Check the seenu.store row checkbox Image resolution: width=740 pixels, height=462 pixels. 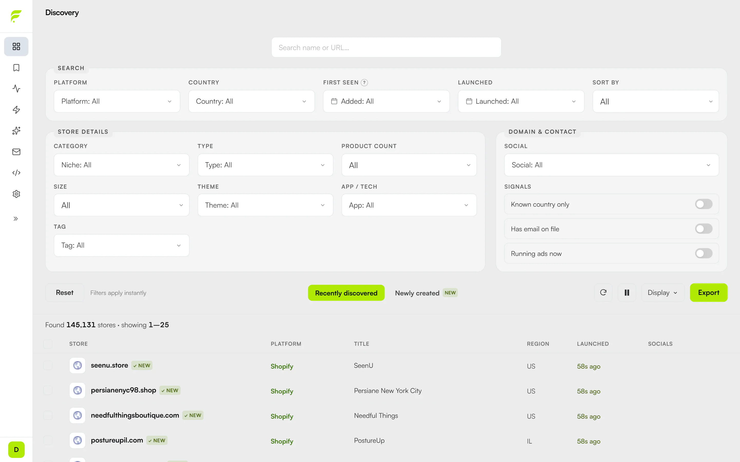(x=48, y=365)
